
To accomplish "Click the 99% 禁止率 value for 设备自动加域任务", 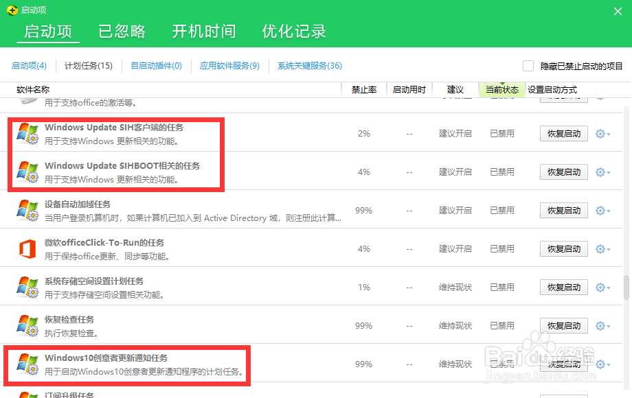I will 363,211.
